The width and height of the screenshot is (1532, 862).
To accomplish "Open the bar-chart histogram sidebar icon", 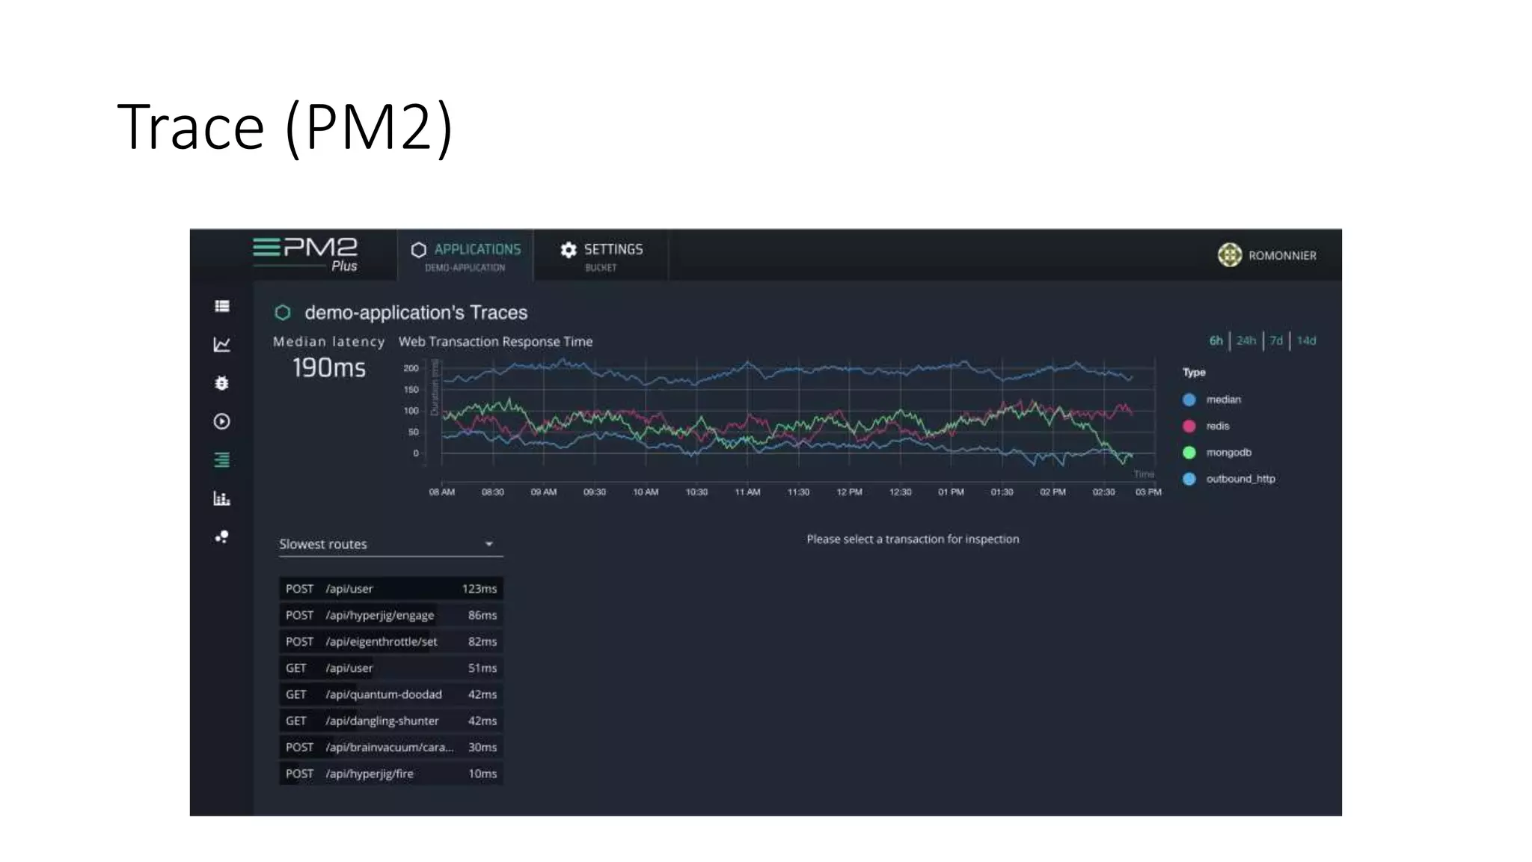I will tap(221, 498).
